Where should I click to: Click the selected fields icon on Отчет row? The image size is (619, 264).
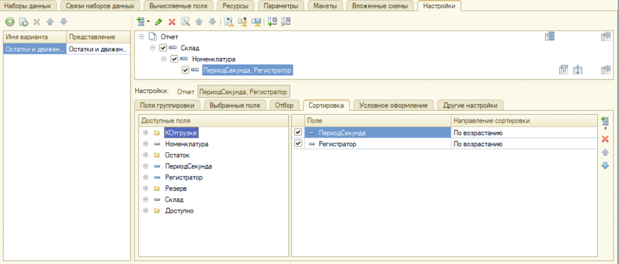[549, 37]
